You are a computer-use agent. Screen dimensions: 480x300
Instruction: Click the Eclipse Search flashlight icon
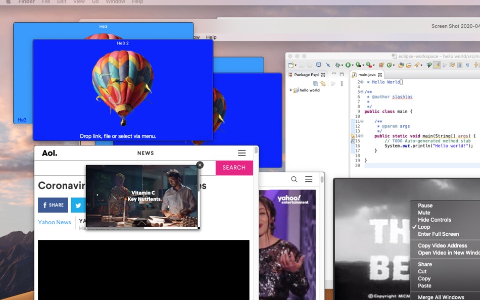pyautogui.click(x=417, y=65)
